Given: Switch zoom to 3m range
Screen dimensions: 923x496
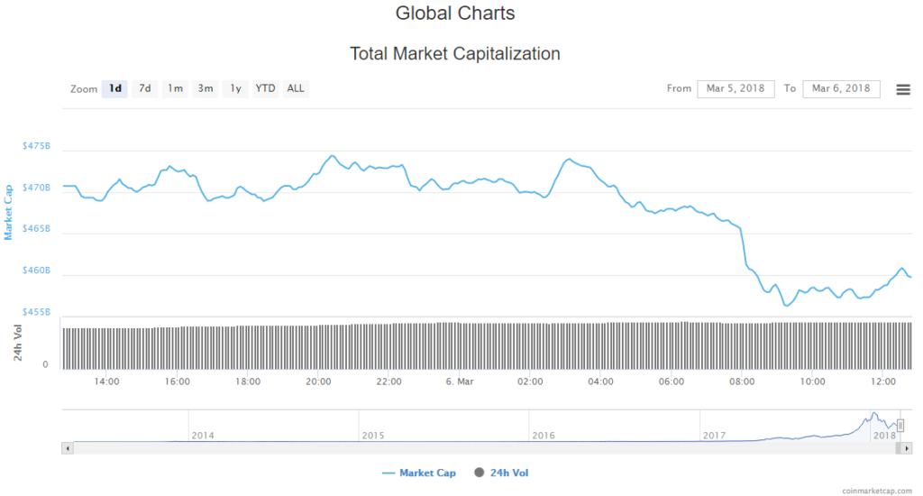Looking at the screenshot, I should click(x=206, y=88).
